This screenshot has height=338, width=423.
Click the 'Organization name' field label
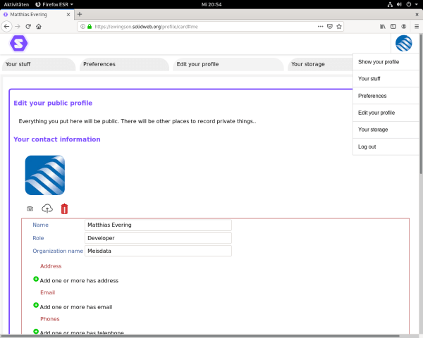pyautogui.click(x=58, y=251)
